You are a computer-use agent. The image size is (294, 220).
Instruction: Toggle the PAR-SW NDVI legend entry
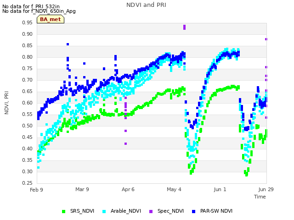pyautogui.click(x=212, y=211)
